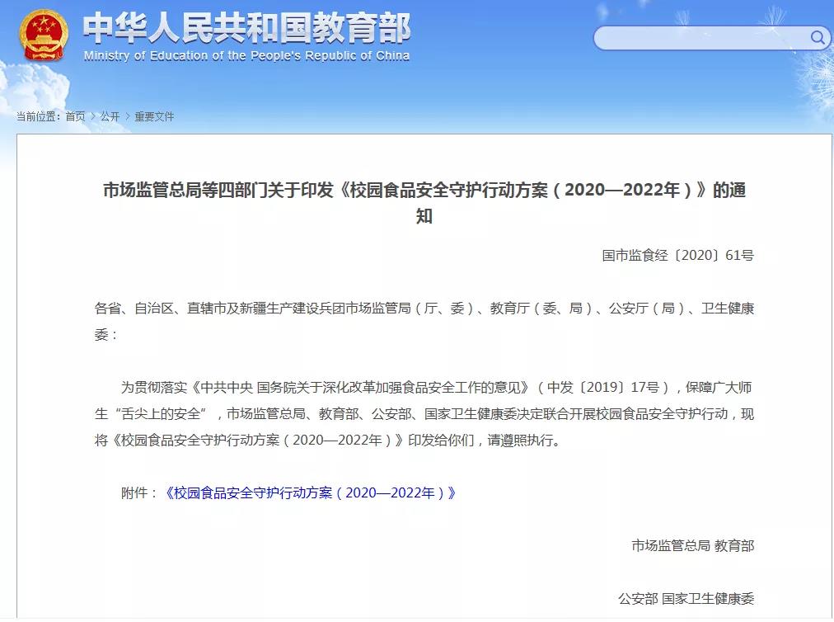Click the signature 公安部 国家卫生健康委
The image size is (834, 622).
coord(686,599)
